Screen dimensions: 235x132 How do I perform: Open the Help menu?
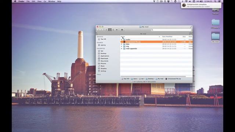[59, 1]
